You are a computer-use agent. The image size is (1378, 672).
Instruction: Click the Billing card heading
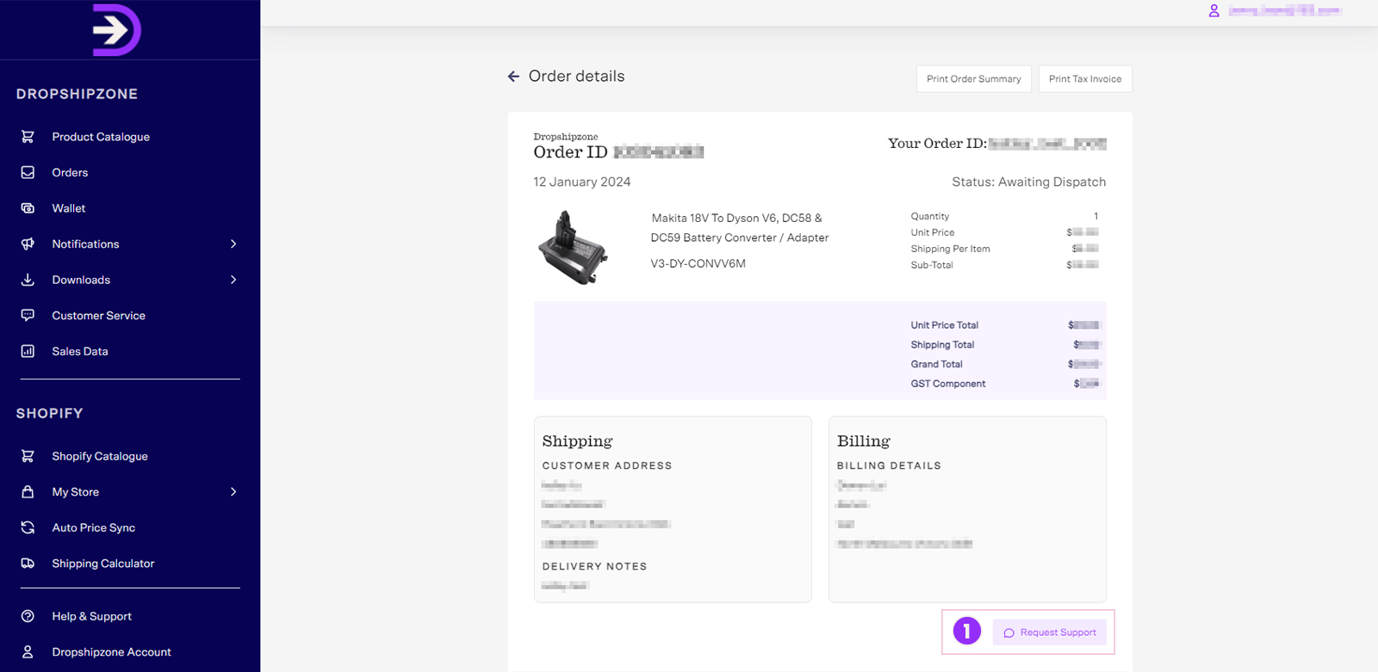click(864, 441)
